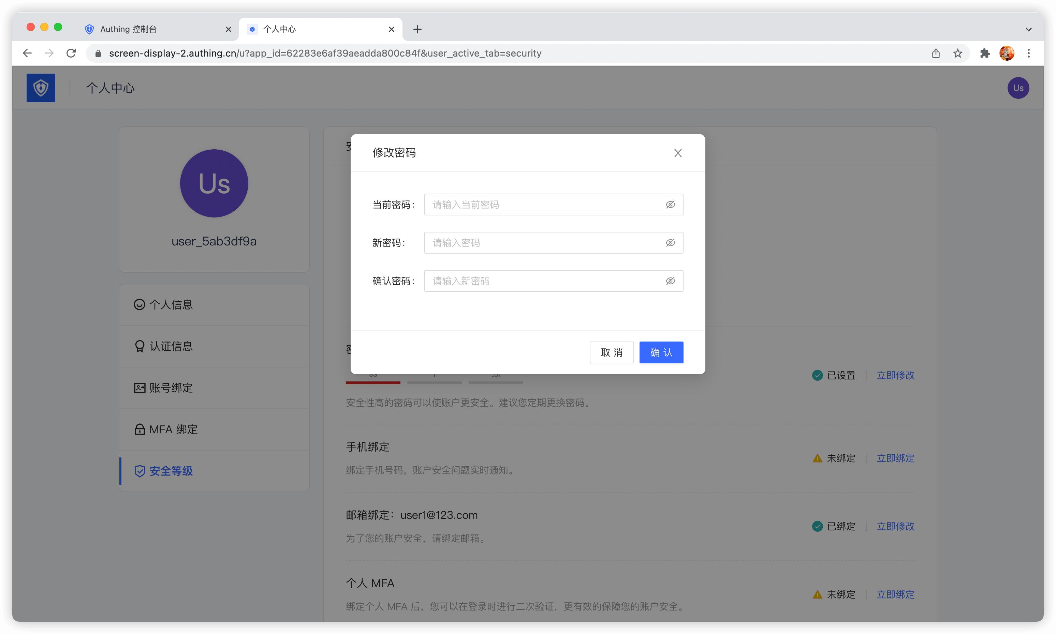Click the share page icon
This screenshot has width=1056, height=634.
pos(936,53)
